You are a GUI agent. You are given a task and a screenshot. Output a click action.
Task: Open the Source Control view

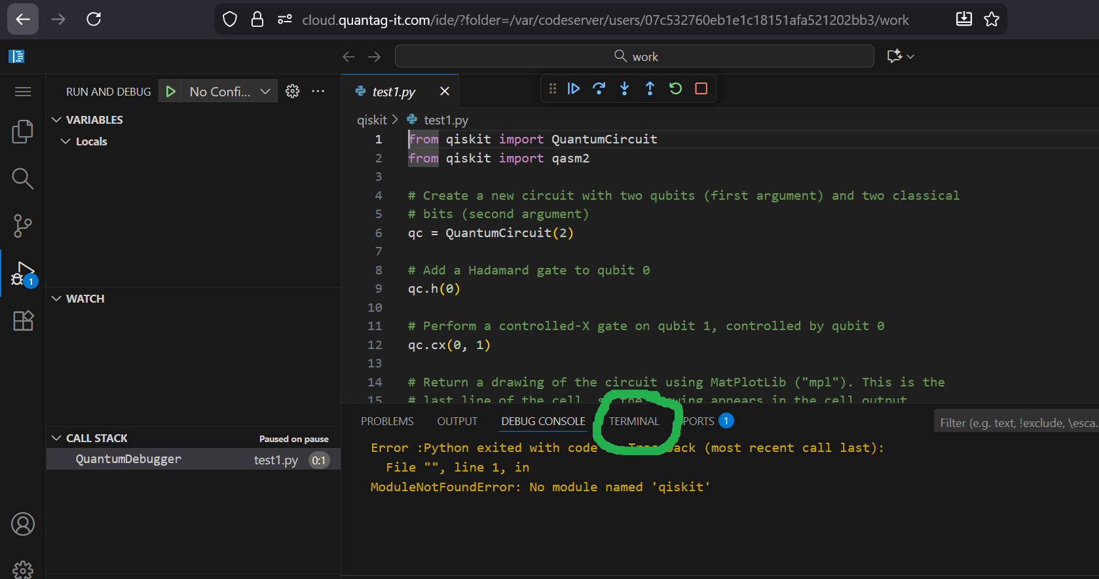tap(23, 226)
